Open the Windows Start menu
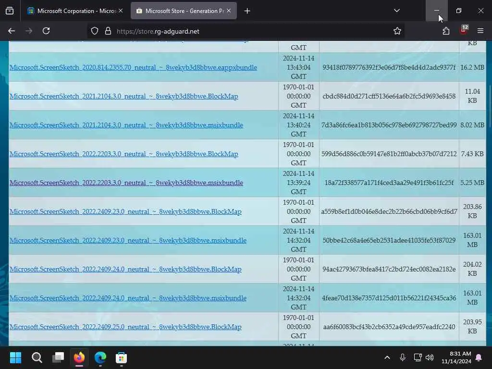 tap(15, 357)
